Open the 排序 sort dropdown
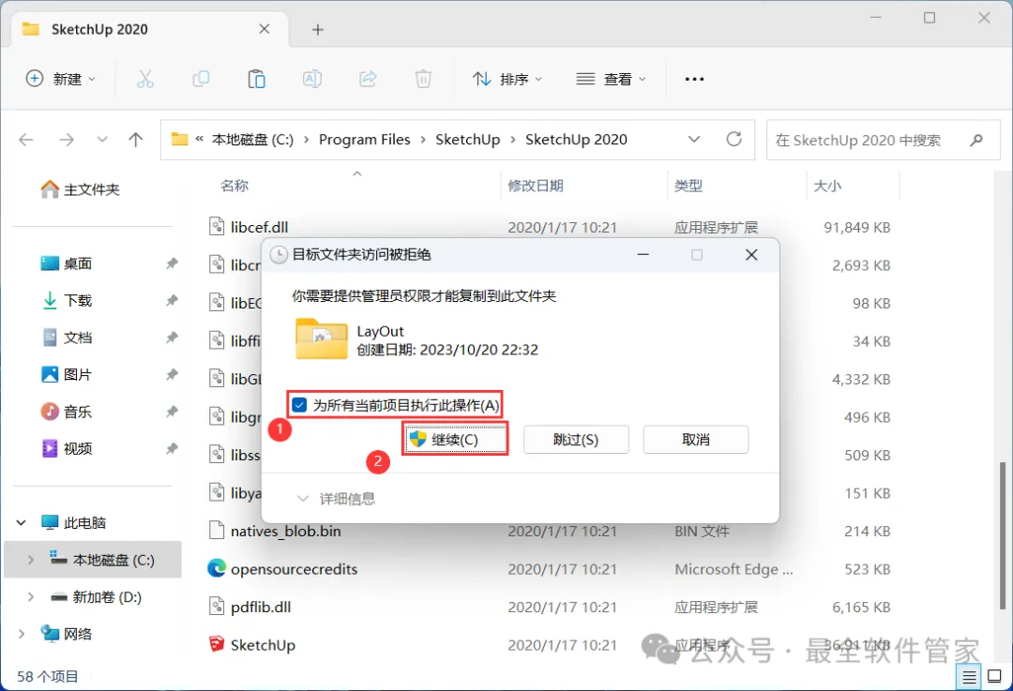The width and height of the screenshot is (1013, 691). point(507,79)
